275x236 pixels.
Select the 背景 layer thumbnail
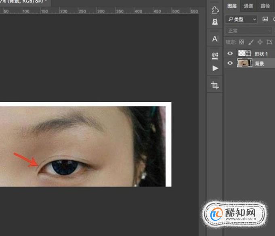[244, 63]
